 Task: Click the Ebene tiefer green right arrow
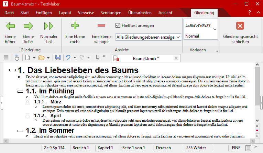pos(28,26)
